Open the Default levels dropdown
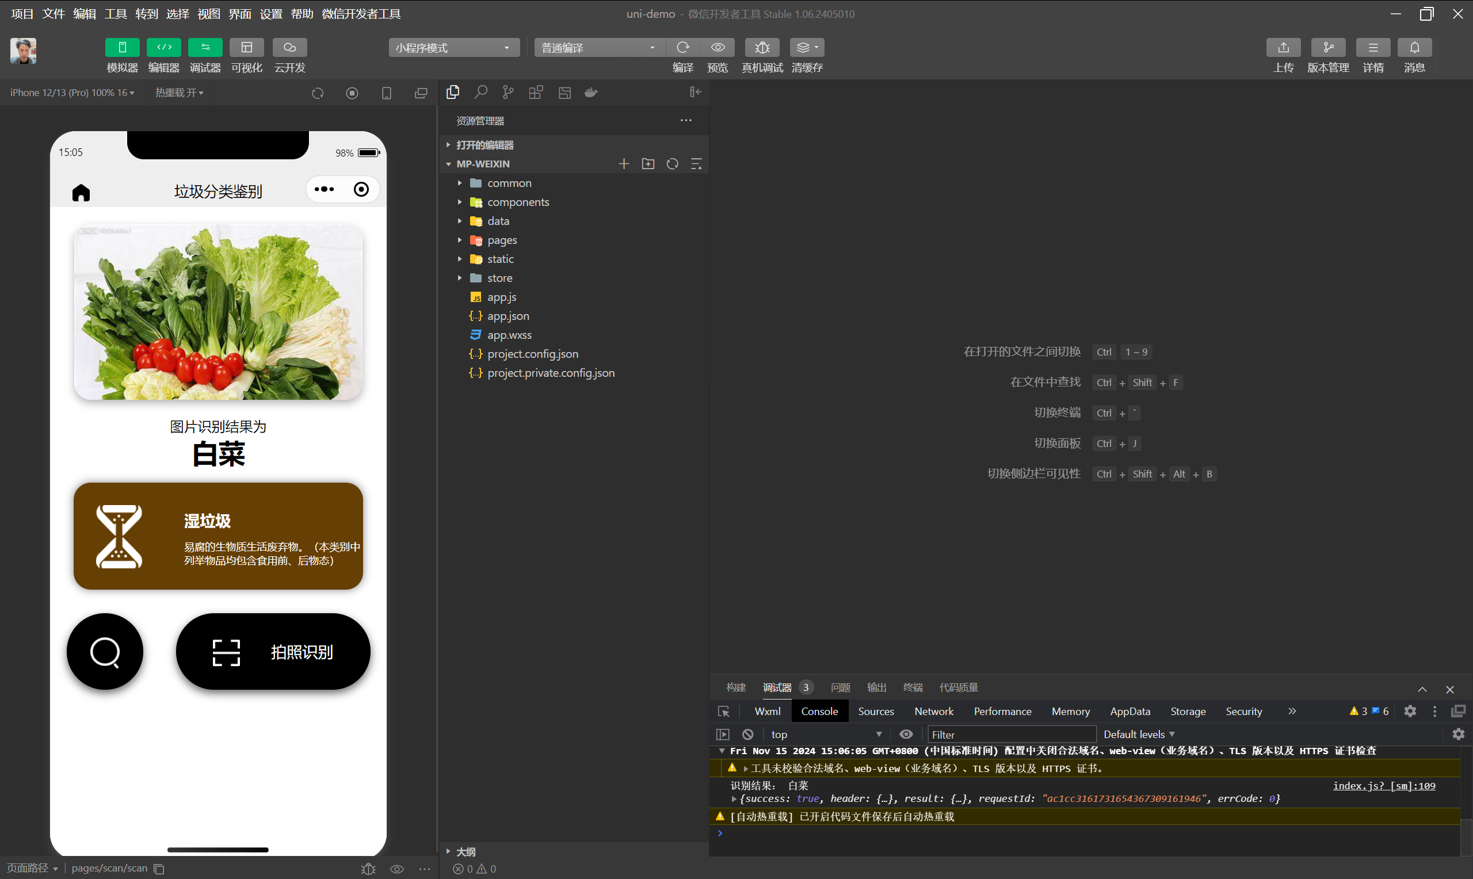Image resolution: width=1473 pixels, height=879 pixels. tap(1138, 735)
